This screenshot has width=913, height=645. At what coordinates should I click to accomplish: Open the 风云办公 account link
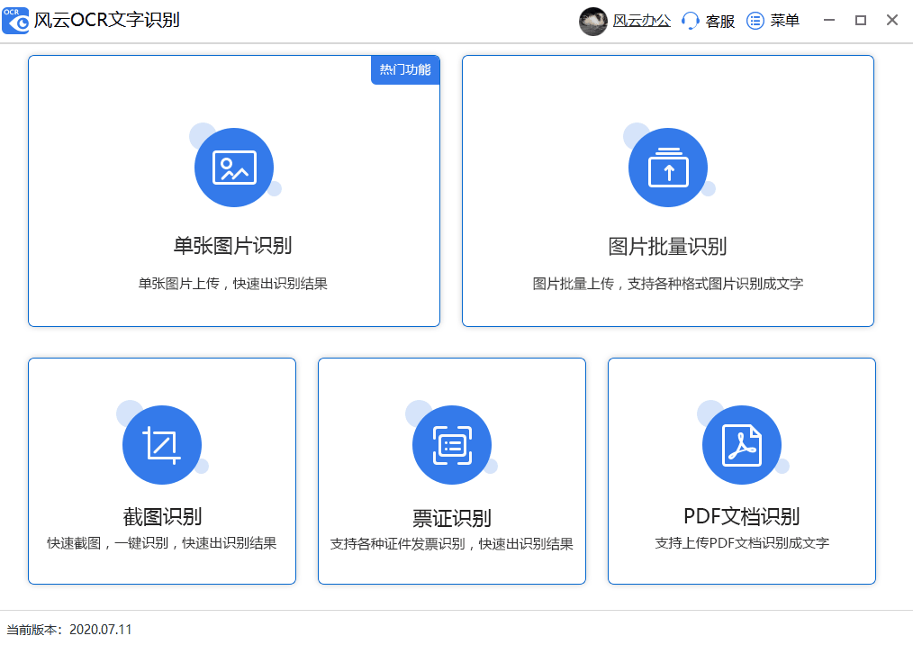642,21
